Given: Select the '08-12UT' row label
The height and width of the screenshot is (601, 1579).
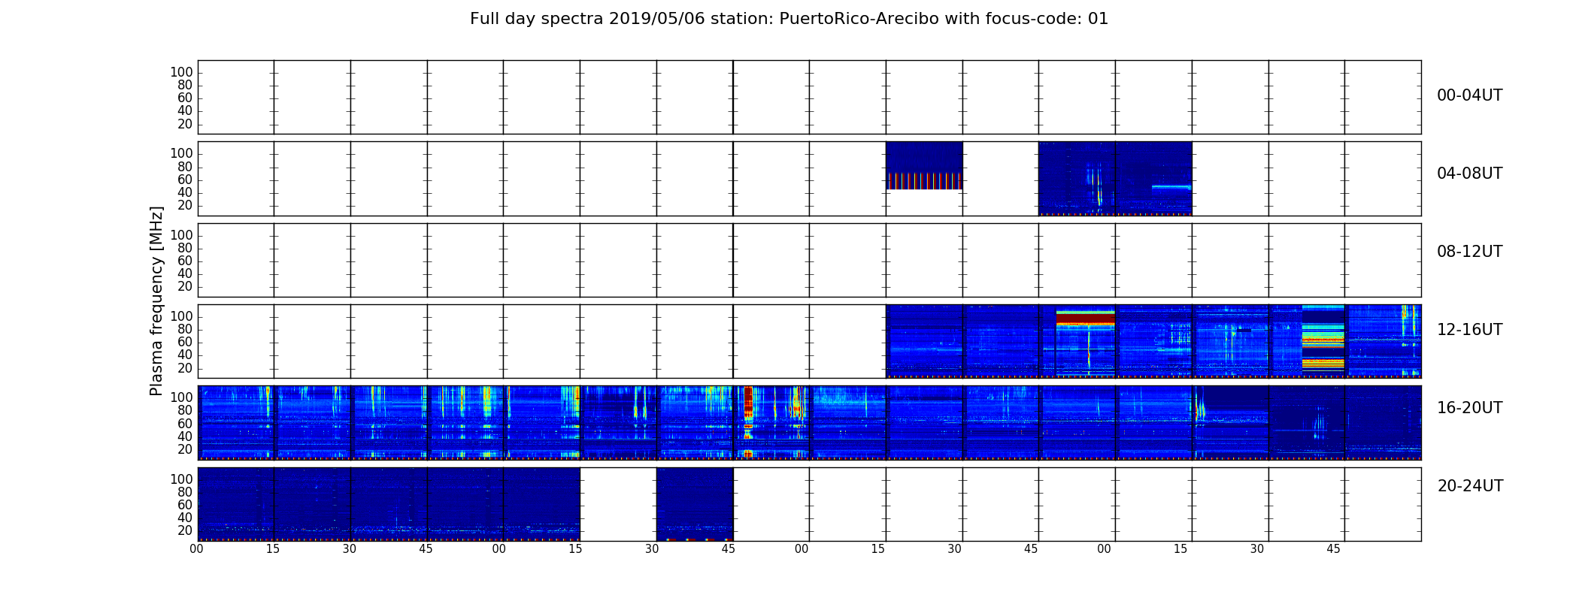Looking at the screenshot, I should coord(1469,252).
